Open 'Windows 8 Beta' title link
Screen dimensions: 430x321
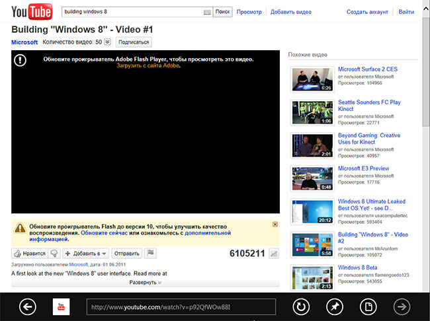[357, 267]
